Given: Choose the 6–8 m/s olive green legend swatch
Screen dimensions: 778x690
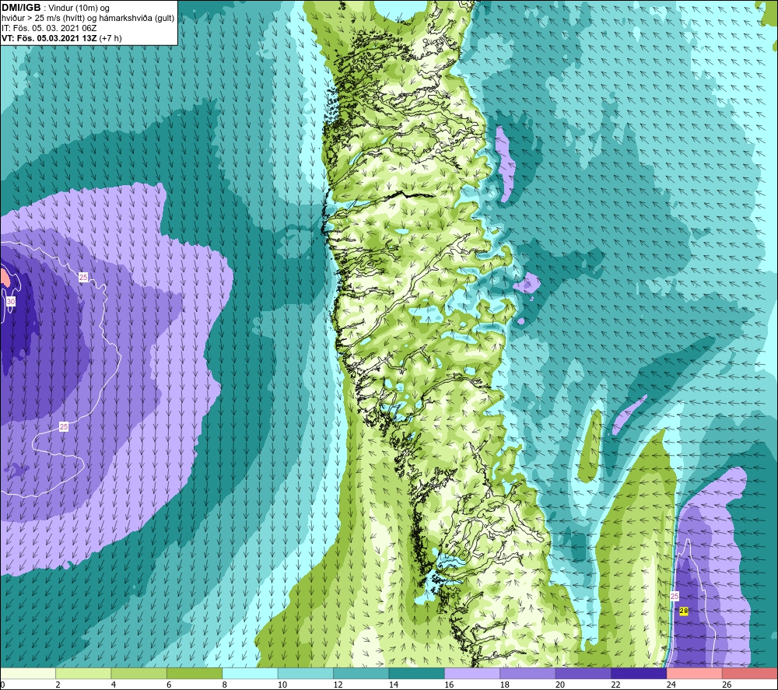Looking at the screenshot, I should pyautogui.click(x=194, y=673).
